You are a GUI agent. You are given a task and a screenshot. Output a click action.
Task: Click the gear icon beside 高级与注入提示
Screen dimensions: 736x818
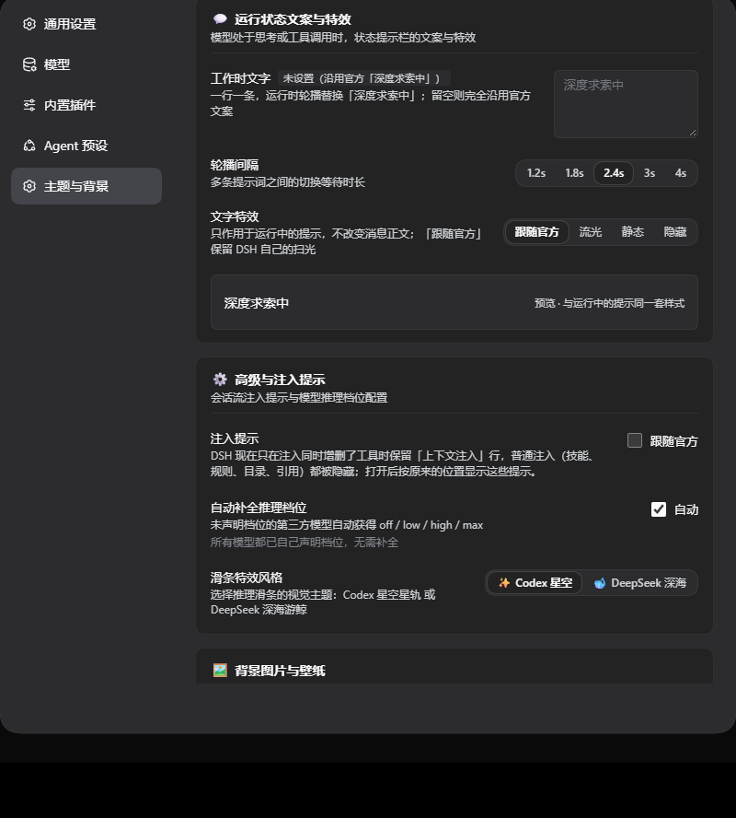point(220,380)
